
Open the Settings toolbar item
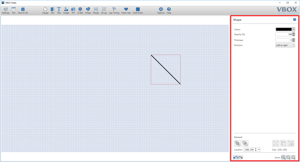[x=5, y=11]
